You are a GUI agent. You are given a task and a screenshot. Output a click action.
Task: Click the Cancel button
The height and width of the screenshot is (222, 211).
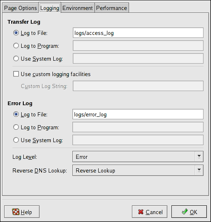click(x=149, y=212)
